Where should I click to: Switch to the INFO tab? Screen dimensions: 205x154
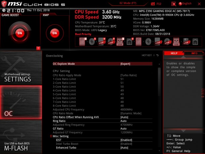point(194,53)
